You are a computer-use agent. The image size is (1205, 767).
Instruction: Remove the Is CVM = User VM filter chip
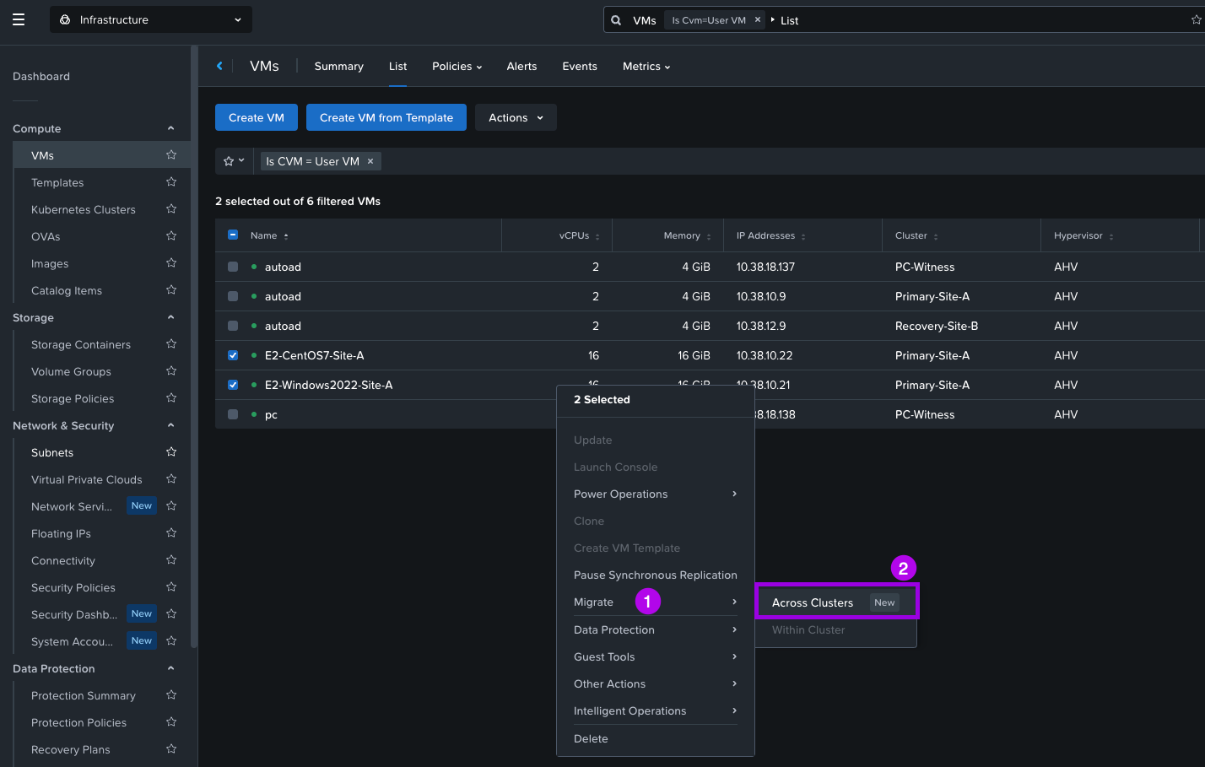[x=370, y=161]
